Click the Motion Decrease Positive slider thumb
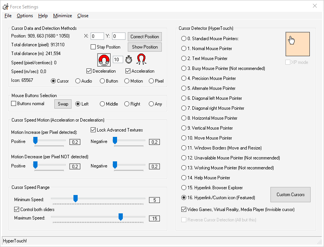Screen dimensions: 324x247 (35, 165)
